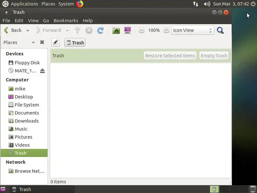Click the Trash taskbar window button
This screenshot has width=257, height=193.
click(x=42, y=189)
